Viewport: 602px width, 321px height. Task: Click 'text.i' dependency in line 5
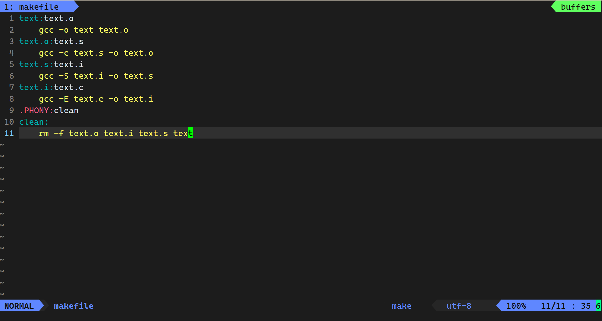pyautogui.click(x=69, y=64)
